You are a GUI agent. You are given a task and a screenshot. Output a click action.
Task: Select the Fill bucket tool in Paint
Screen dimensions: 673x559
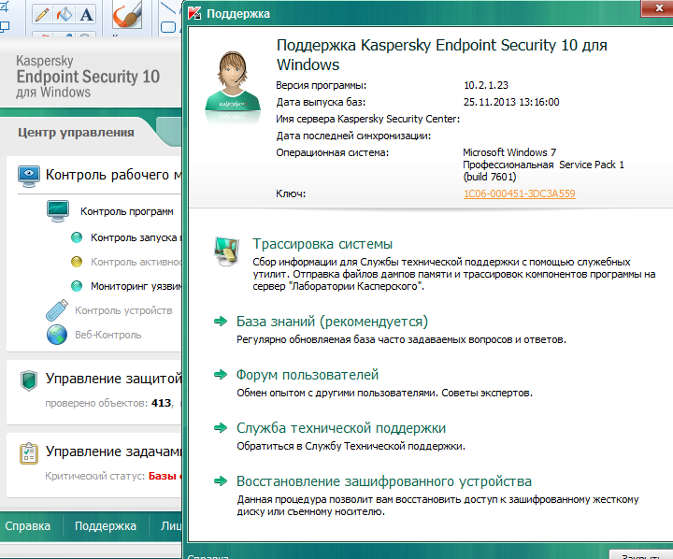click(x=64, y=14)
